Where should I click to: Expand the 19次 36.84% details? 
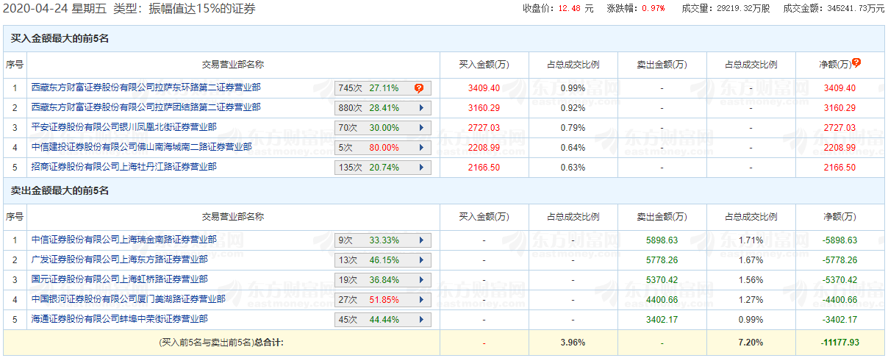[421, 280]
